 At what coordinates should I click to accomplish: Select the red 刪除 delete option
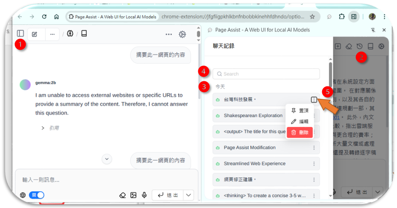(300, 132)
